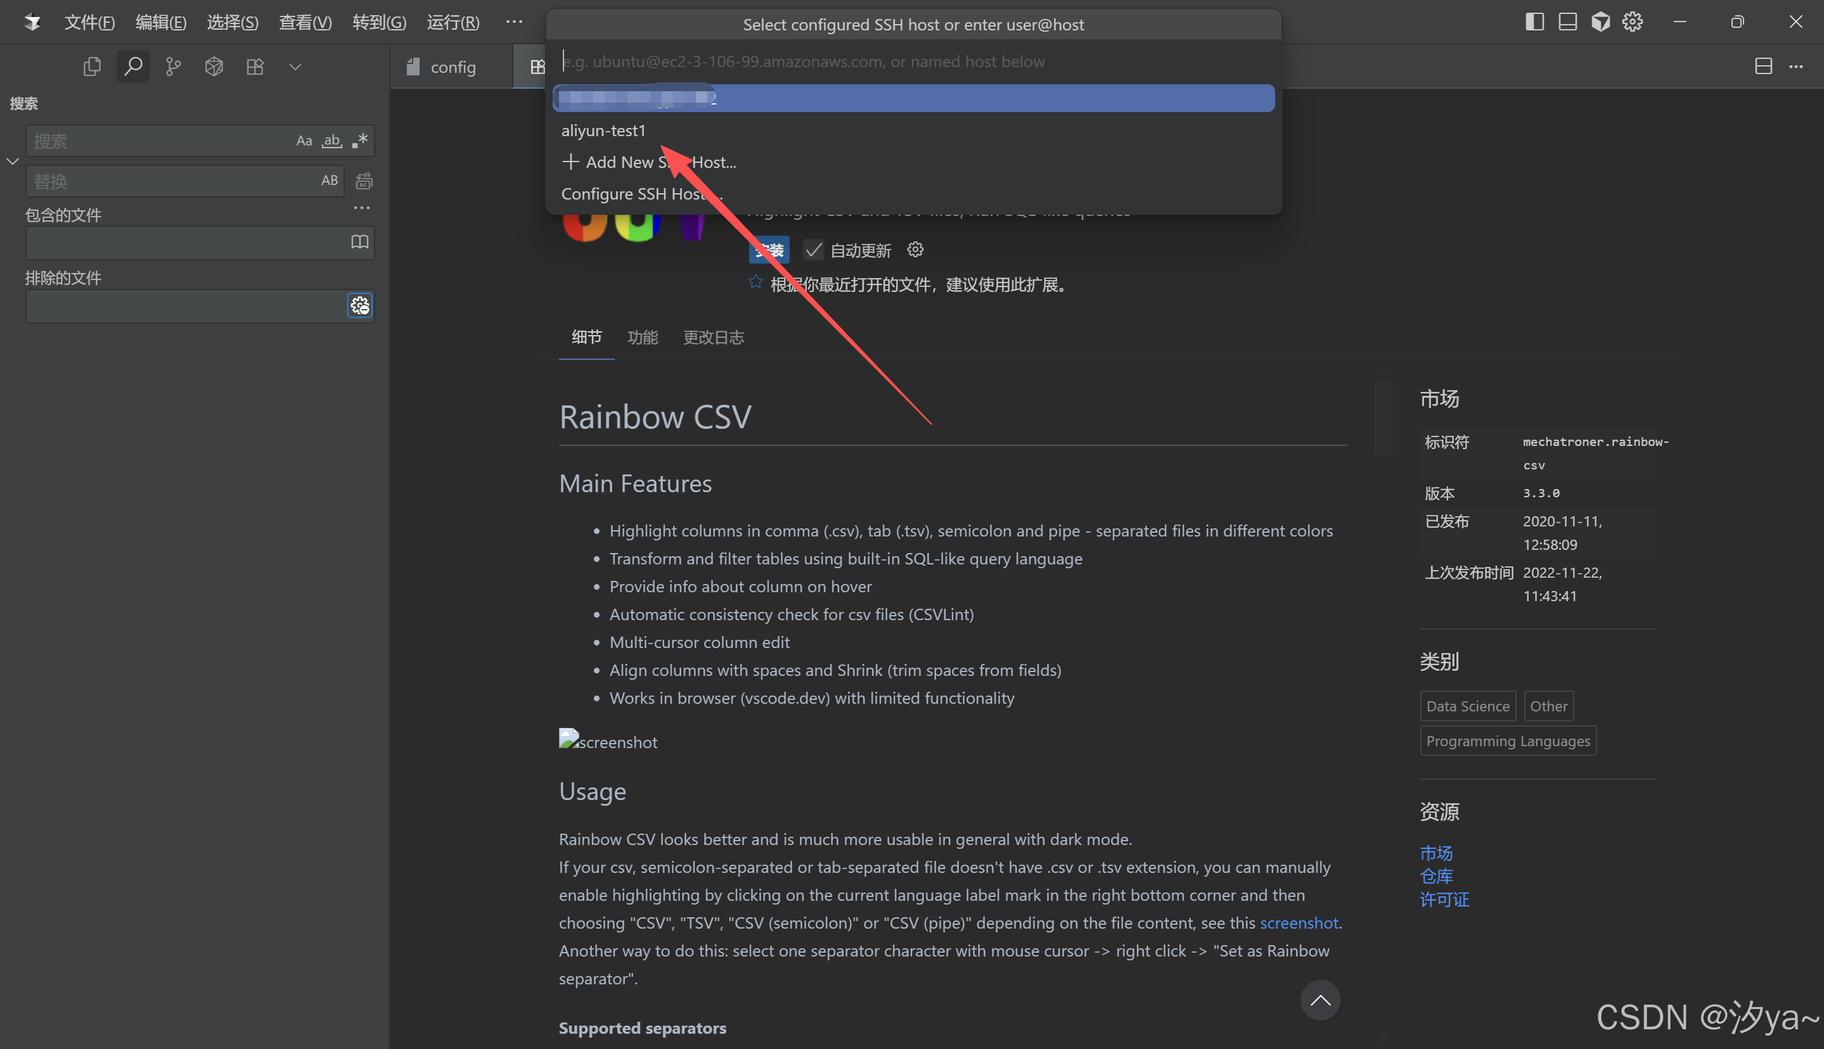Enable regex search (.*) option

[x=359, y=141]
